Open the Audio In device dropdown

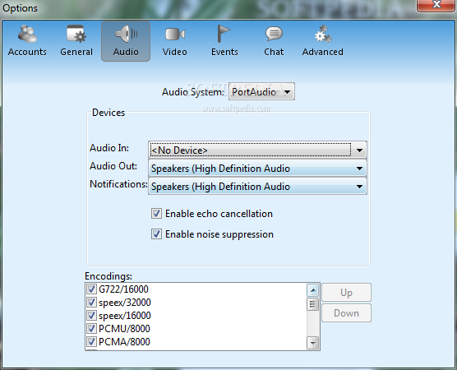click(x=257, y=150)
